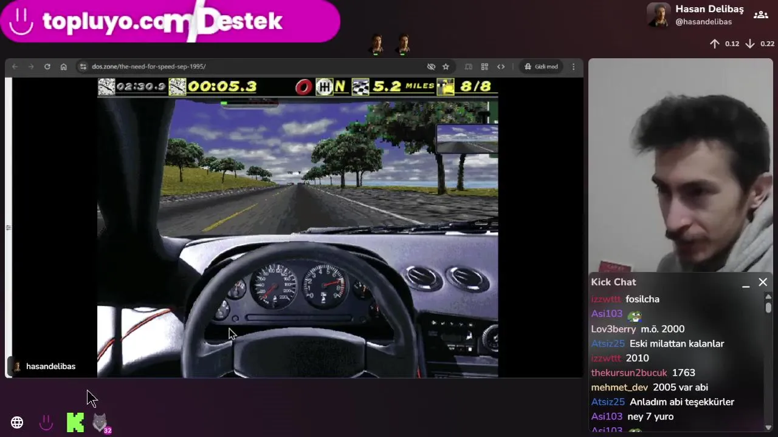Open the wolf icon with 32 badge

(100, 423)
